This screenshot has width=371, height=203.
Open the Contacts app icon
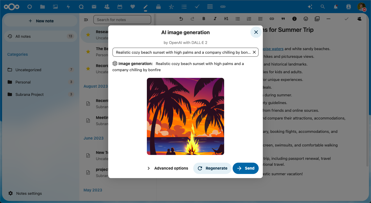click(x=107, y=7)
